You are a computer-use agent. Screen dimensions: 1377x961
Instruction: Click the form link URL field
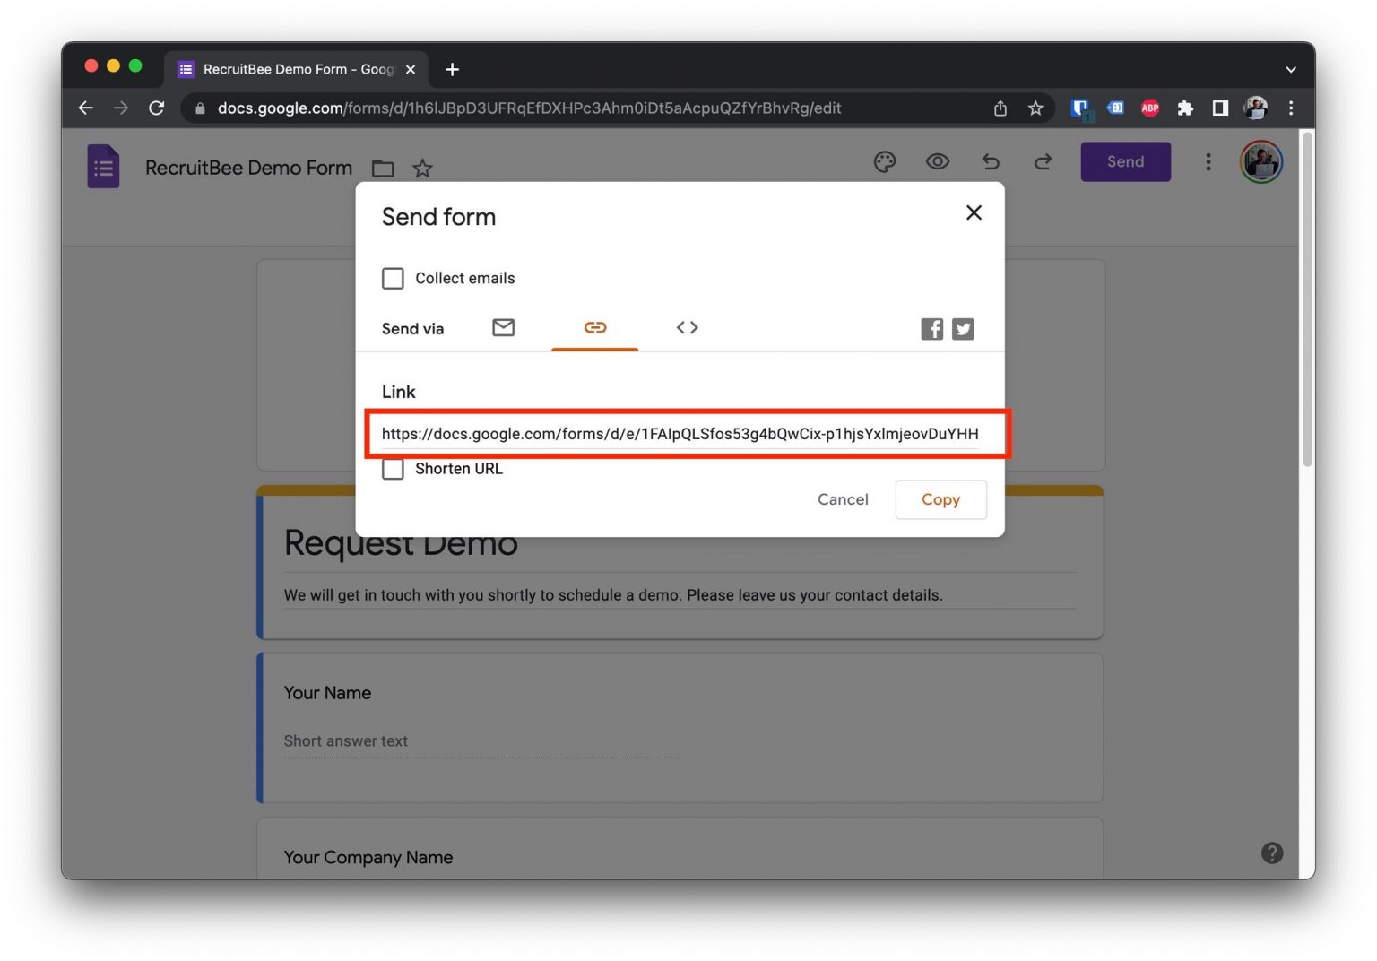[x=680, y=434]
